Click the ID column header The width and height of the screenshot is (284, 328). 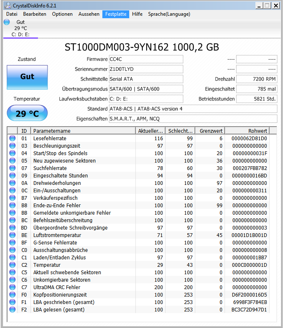coord(24,131)
